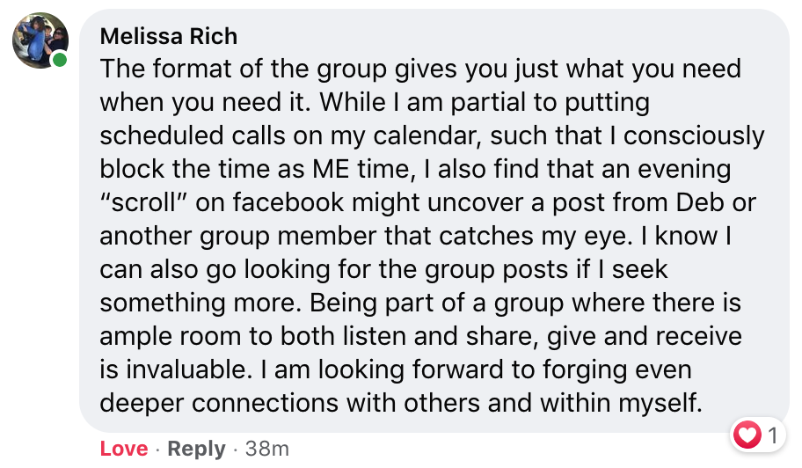Click the green online status dot
The height and width of the screenshot is (468, 802).
point(60,61)
